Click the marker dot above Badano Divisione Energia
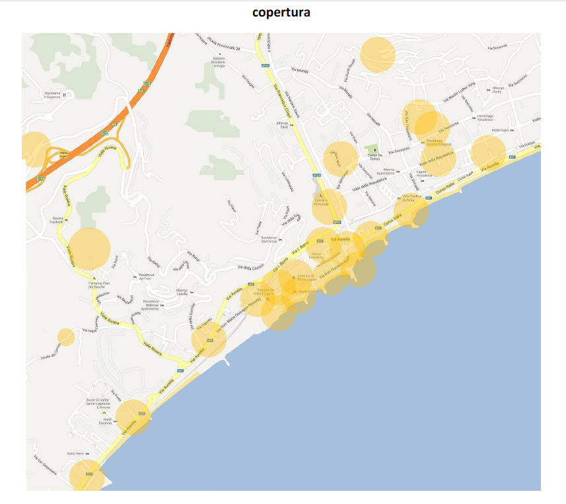The height and width of the screenshot is (504, 566). point(219,54)
